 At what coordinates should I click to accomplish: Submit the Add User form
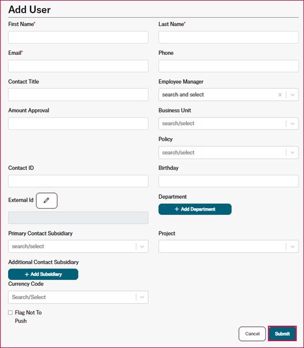282,334
